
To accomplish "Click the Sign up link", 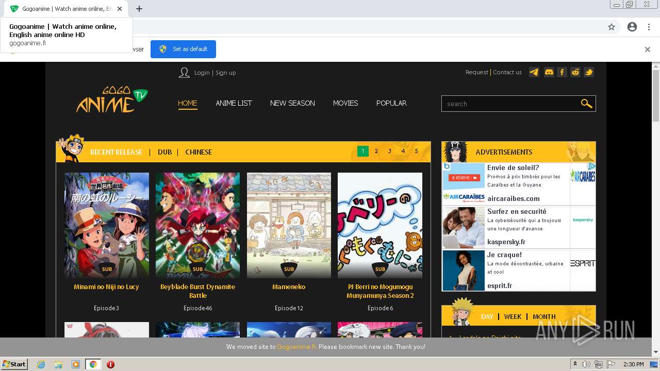I will 226,73.
